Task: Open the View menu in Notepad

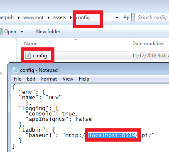Action: point(68,79)
